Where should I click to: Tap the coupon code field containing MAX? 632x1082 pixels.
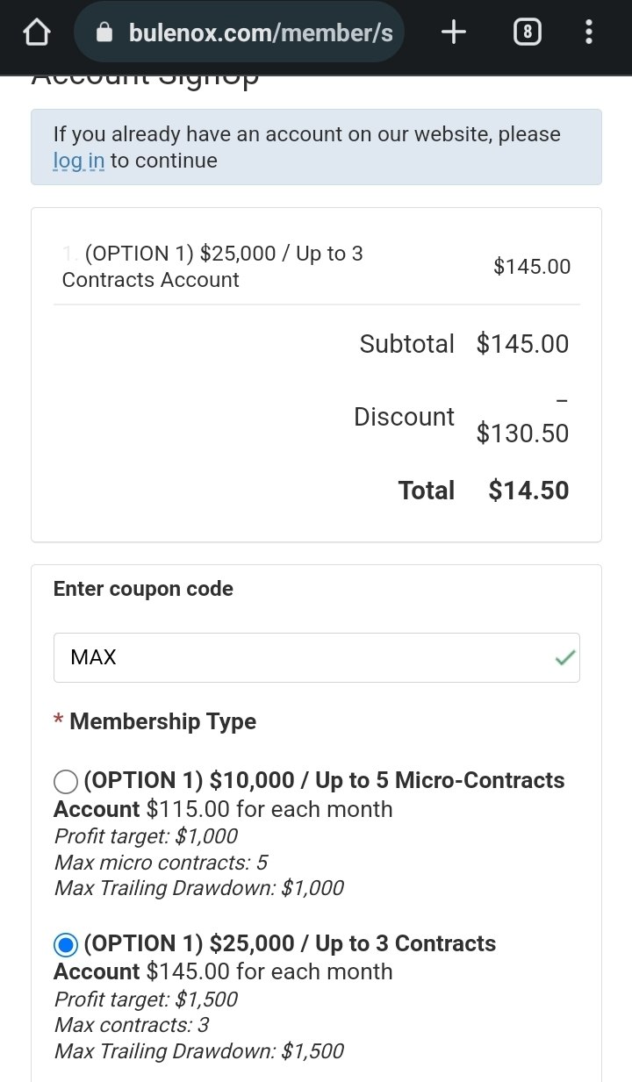316,656
